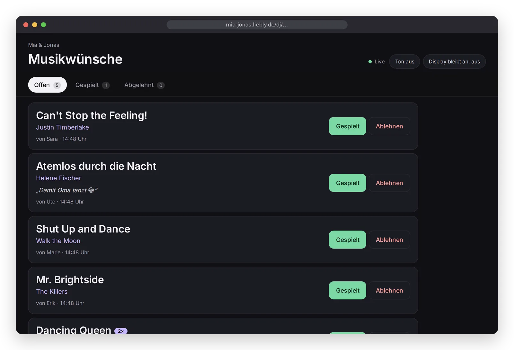514x350 pixels.
Task: Click the count badge '1' on Gespielt
Action: click(x=106, y=85)
